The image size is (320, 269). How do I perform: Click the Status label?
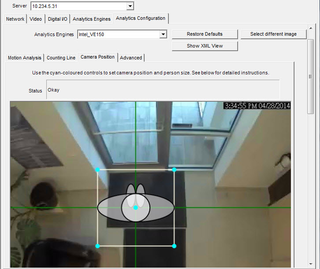35,91
